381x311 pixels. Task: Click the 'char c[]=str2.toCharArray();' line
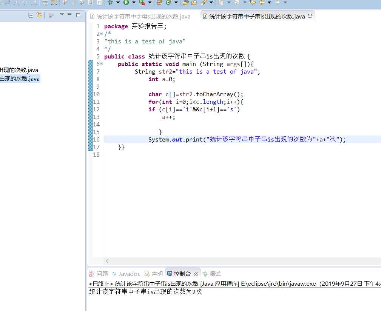(196, 94)
